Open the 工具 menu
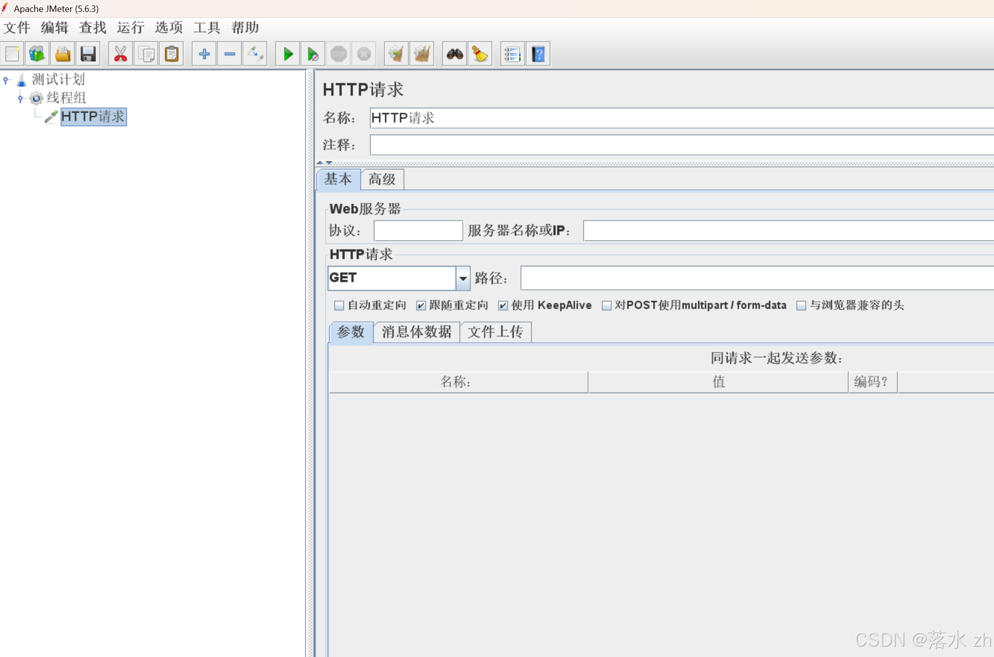Viewport: 994px width, 657px height. click(207, 27)
